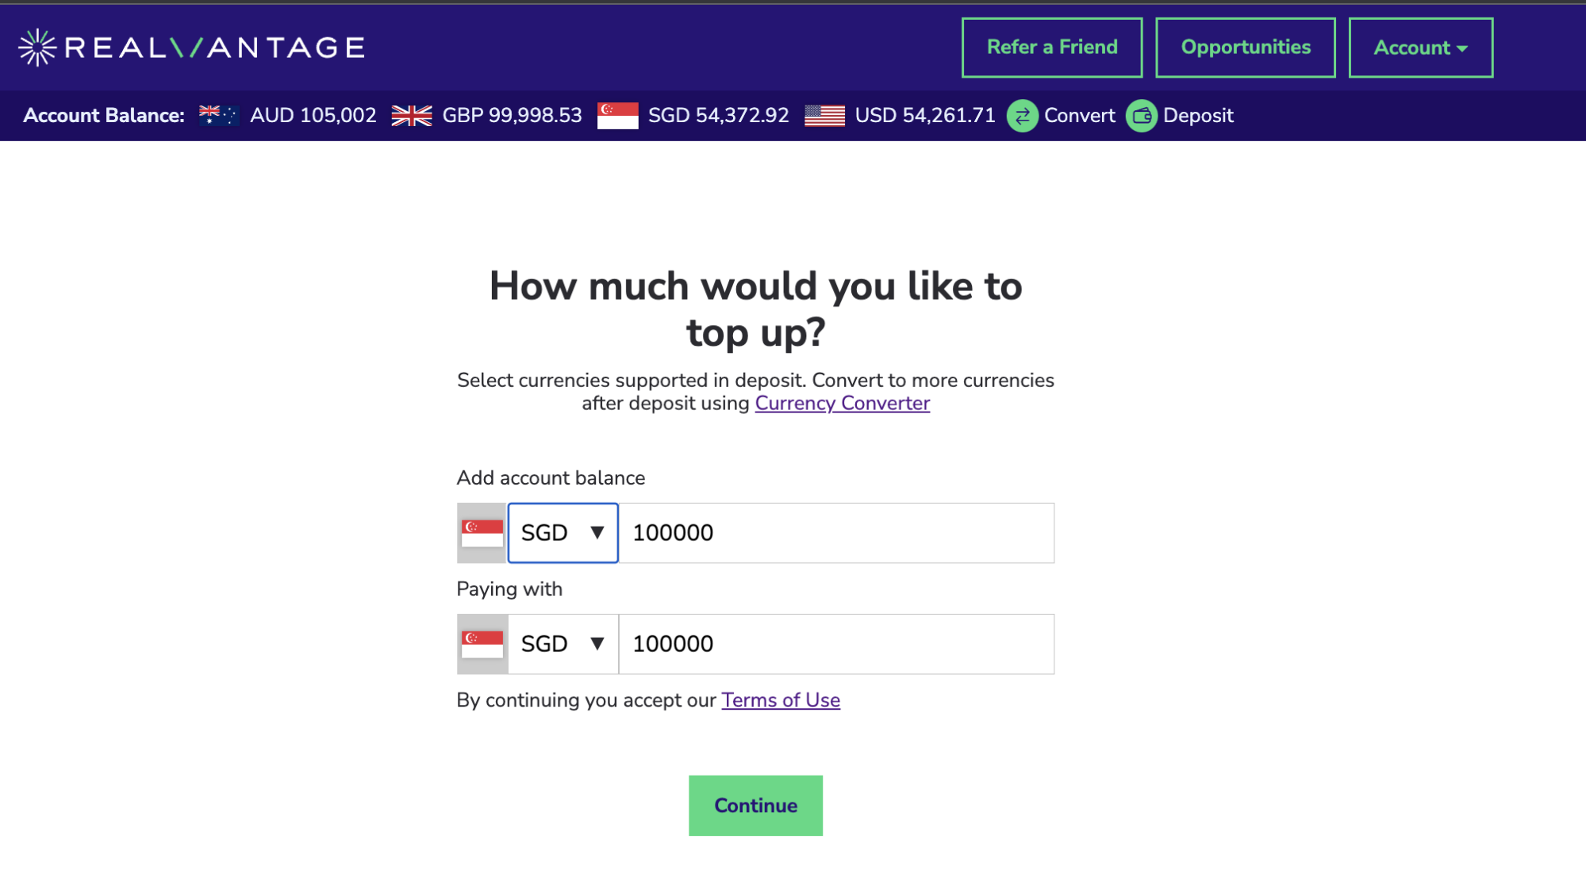Screen dimensions: 1586x870
Task: Click the Singapore flag beside Add account balance
Action: coord(482,533)
